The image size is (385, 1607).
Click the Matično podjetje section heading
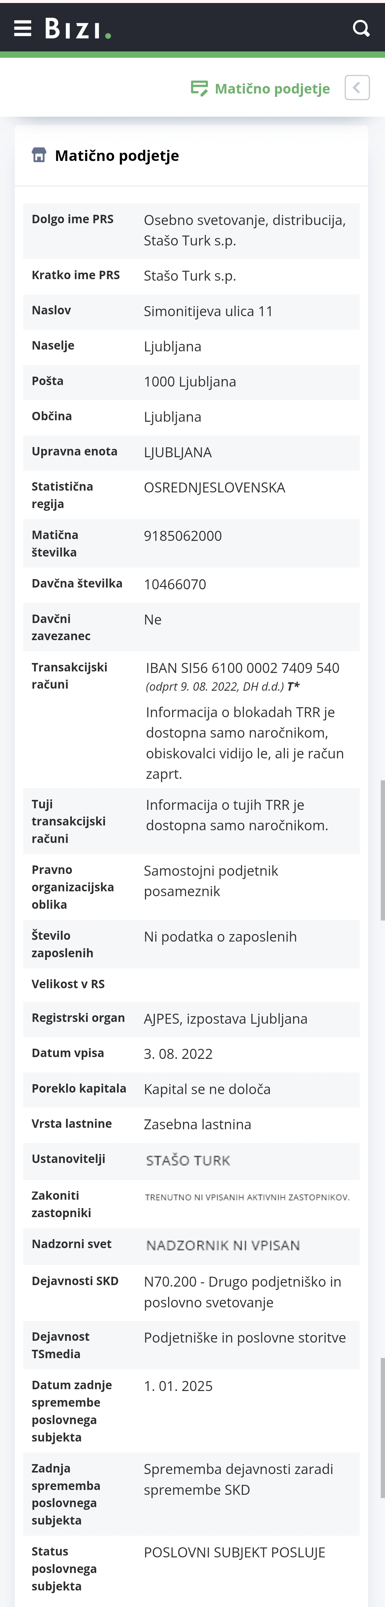point(117,155)
